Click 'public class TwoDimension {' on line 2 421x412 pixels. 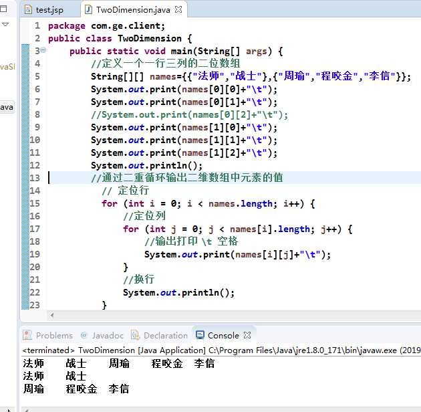(120, 39)
